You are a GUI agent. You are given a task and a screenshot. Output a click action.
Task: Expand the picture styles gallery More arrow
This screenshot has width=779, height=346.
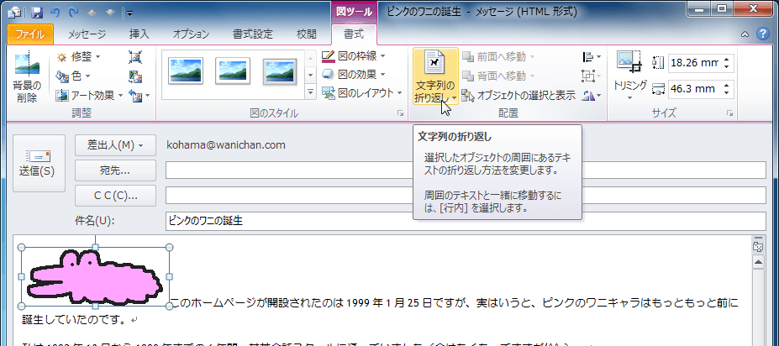(x=310, y=92)
